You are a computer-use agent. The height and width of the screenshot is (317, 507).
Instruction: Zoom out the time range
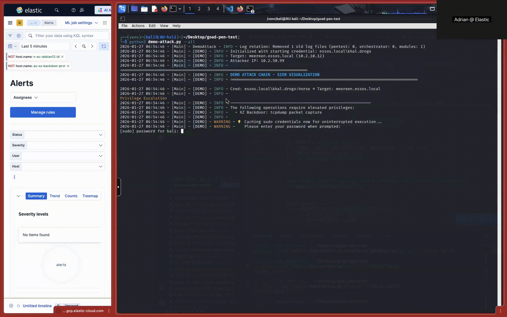(84, 46)
